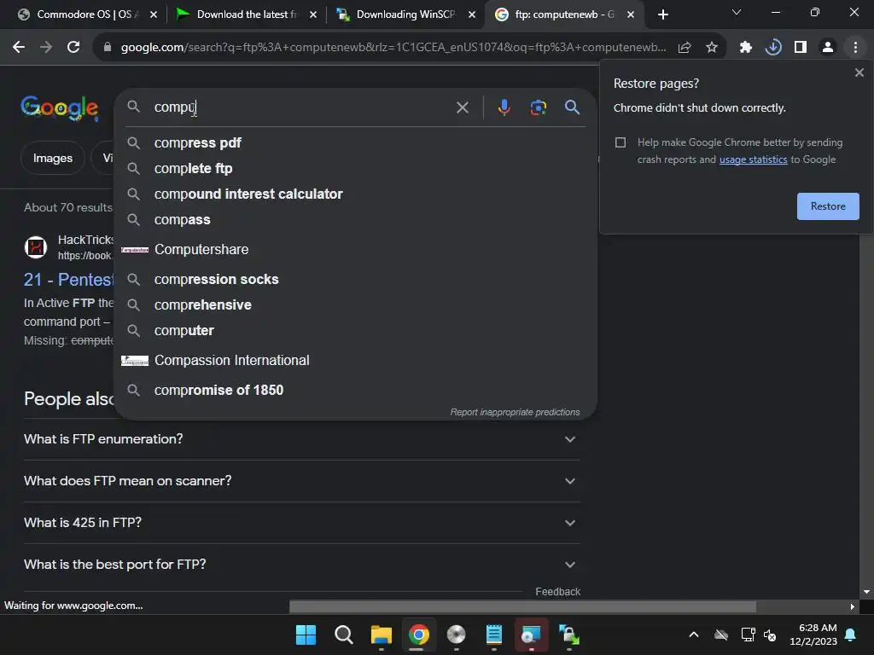Click the horizontal scrollbar thumb
The width and height of the screenshot is (874, 655).
click(522, 606)
